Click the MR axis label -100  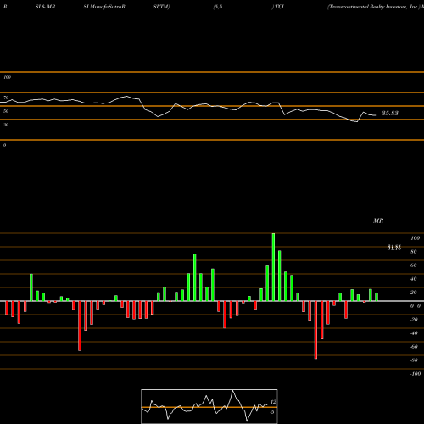(x=416, y=374)
